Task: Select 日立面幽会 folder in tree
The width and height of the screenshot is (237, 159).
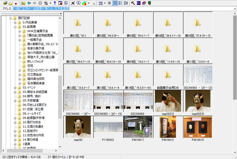Action: 34,74
